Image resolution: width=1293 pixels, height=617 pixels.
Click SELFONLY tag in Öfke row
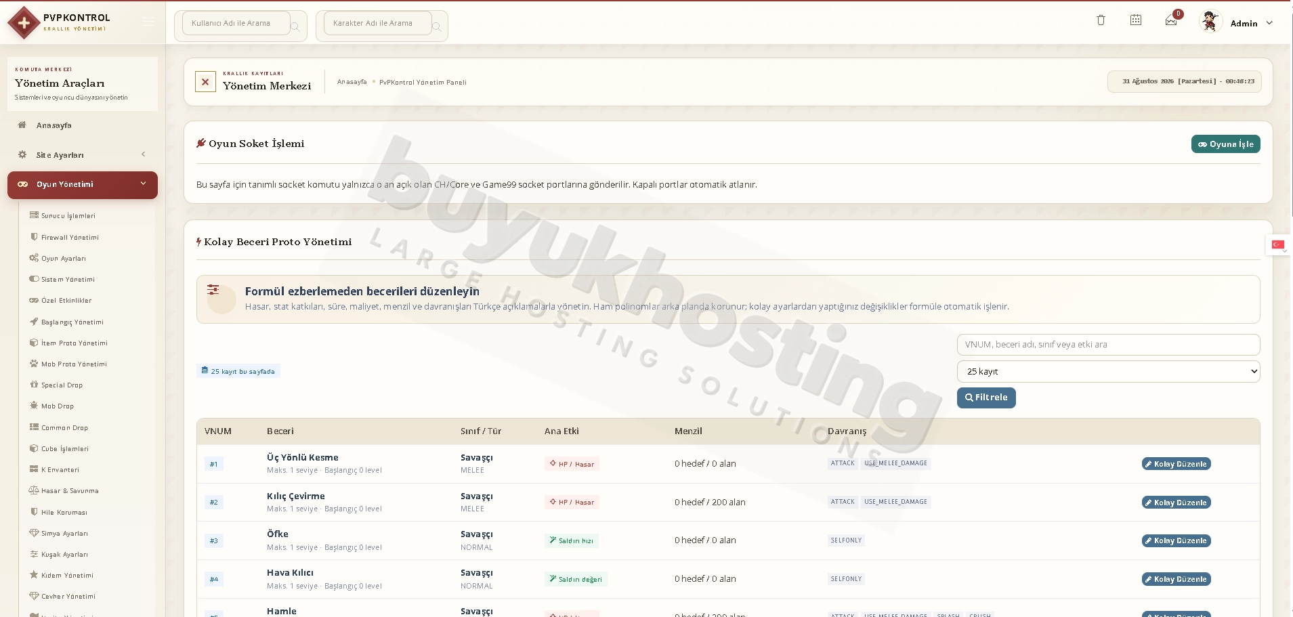[x=846, y=540]
